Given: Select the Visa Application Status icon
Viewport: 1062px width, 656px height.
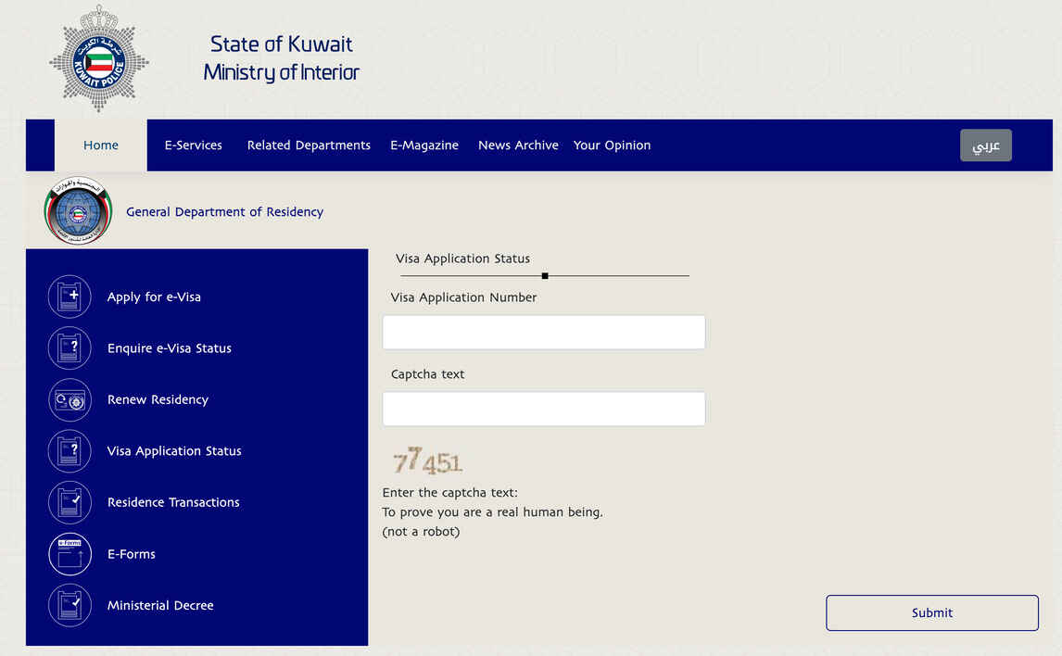Looking at the screenshot, I should click(70, 451).
